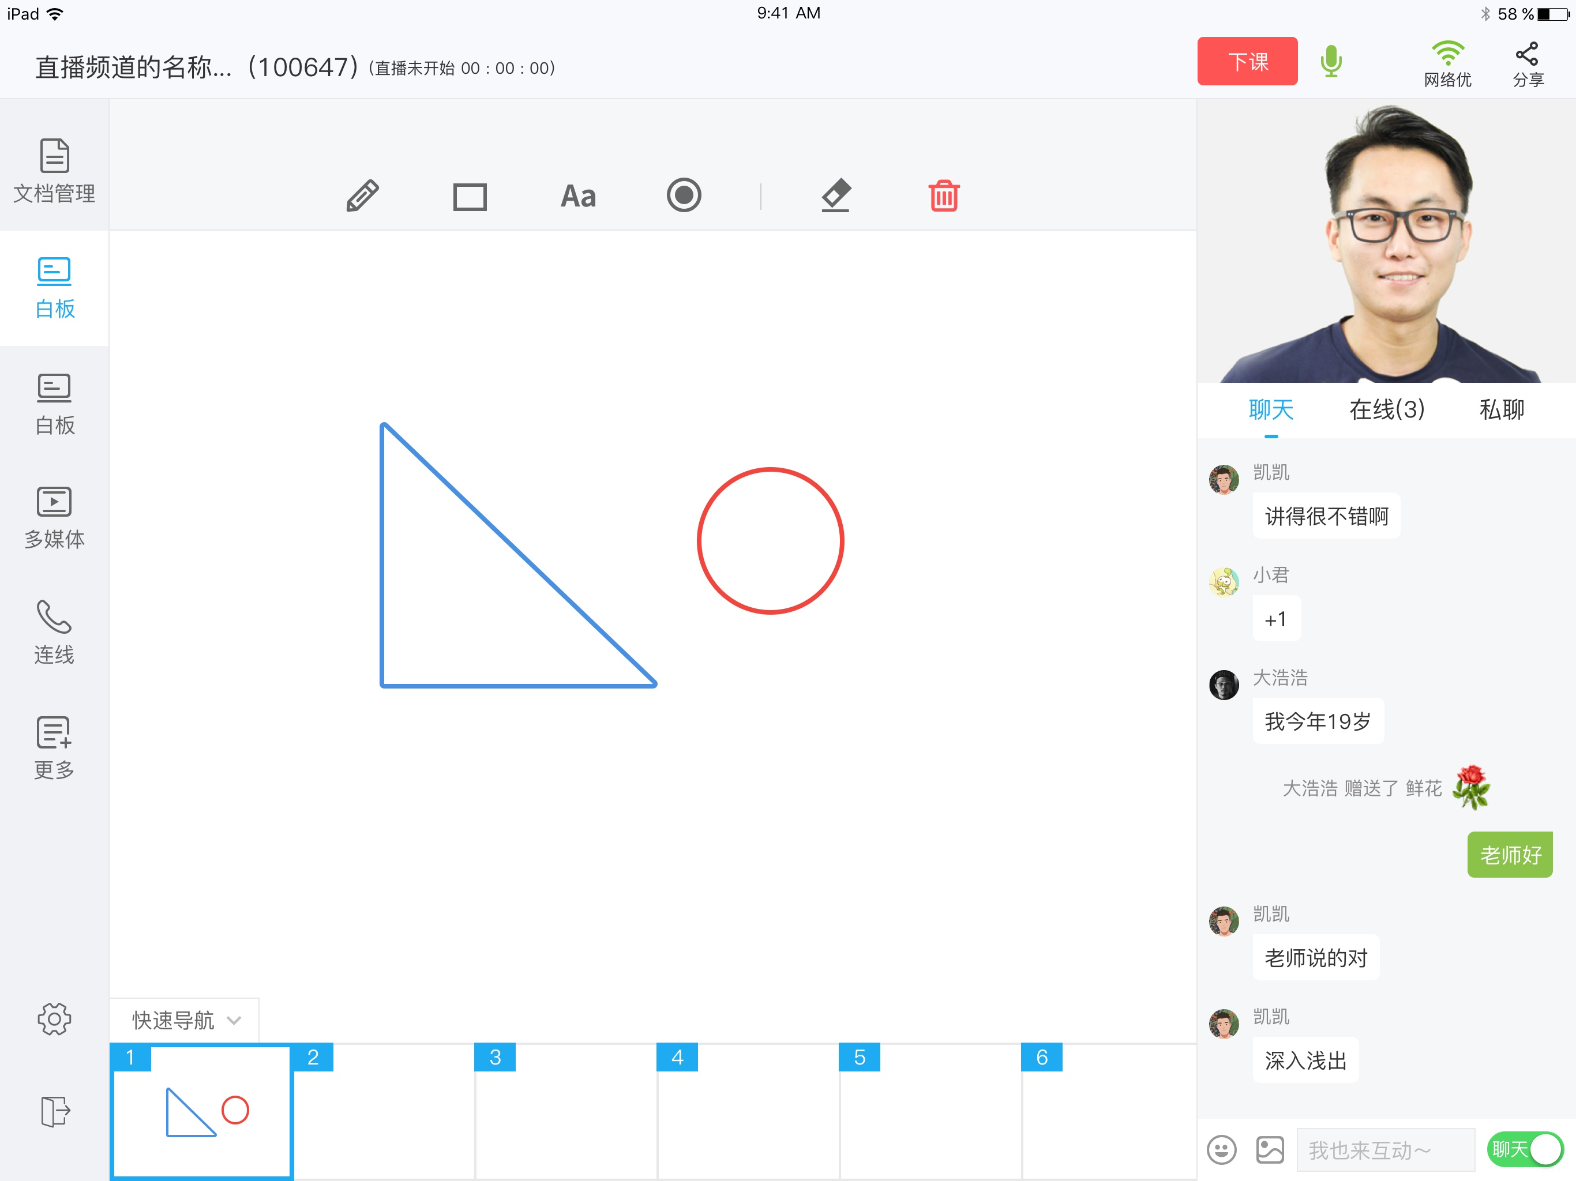The height and width of the screenshot is (1181, 1576).
Task: Tap the message 我今年19岁
Action: [1318, 721]
